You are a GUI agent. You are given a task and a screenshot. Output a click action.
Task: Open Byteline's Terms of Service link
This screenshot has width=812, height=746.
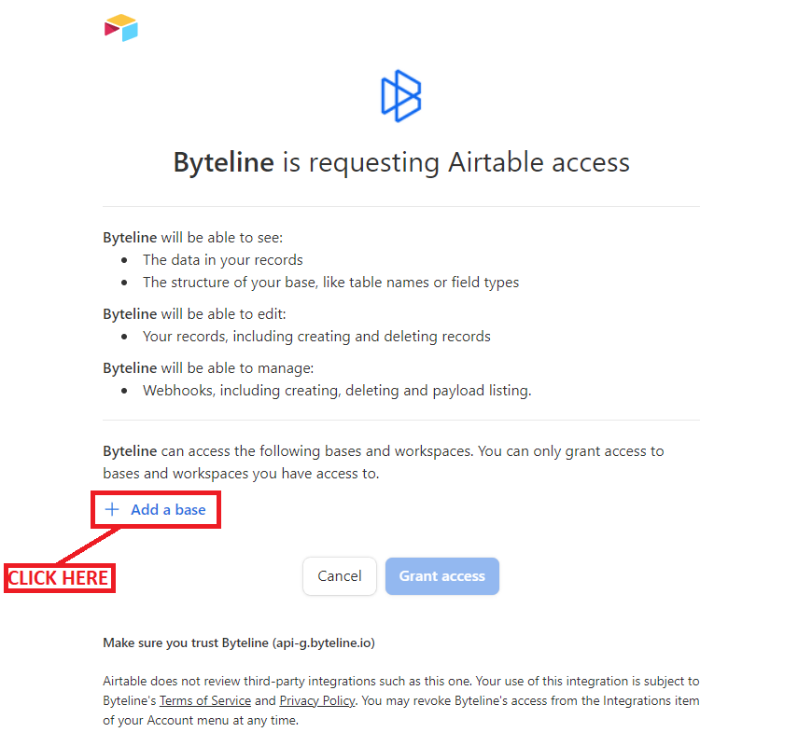pyautogui.click(x=205, y=700)
